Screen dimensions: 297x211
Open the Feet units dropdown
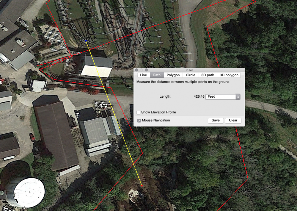(223, 97)
